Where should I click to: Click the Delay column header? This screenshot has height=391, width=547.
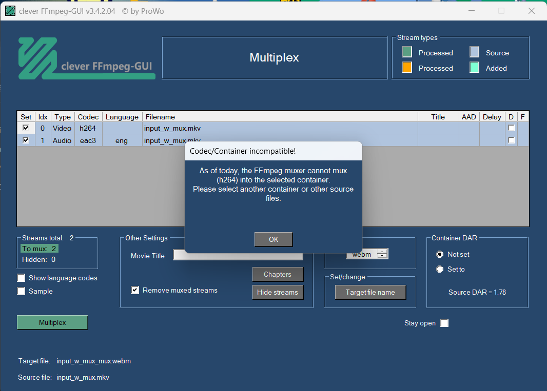click(492, 117)
